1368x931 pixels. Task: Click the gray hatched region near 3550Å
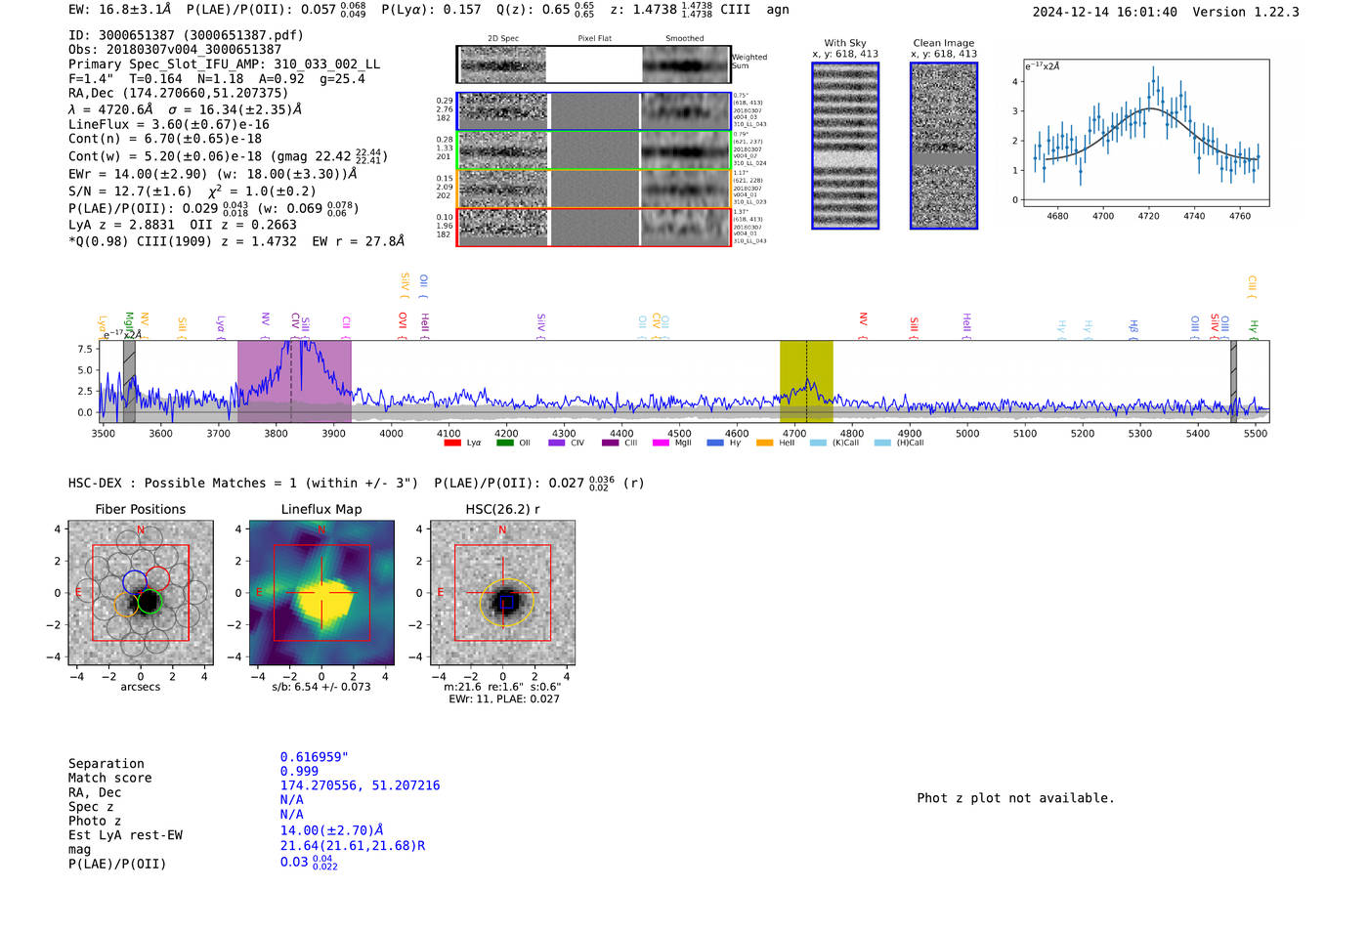[x=129, y=381]
